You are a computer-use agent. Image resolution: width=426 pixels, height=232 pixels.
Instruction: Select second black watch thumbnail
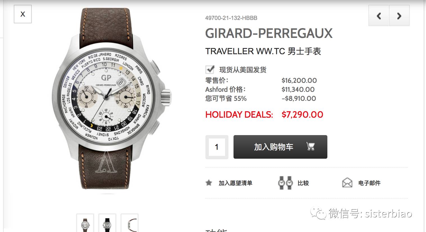pos(107,223)
